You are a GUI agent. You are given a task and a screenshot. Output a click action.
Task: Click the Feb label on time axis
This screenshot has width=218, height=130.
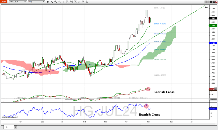(85, 122)
